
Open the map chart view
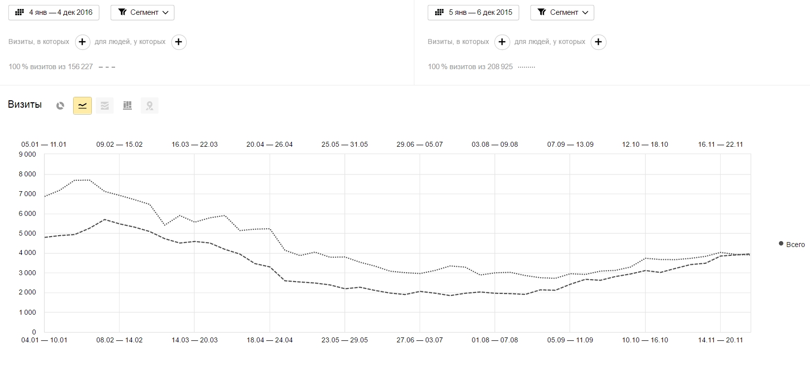coord(150,106)
